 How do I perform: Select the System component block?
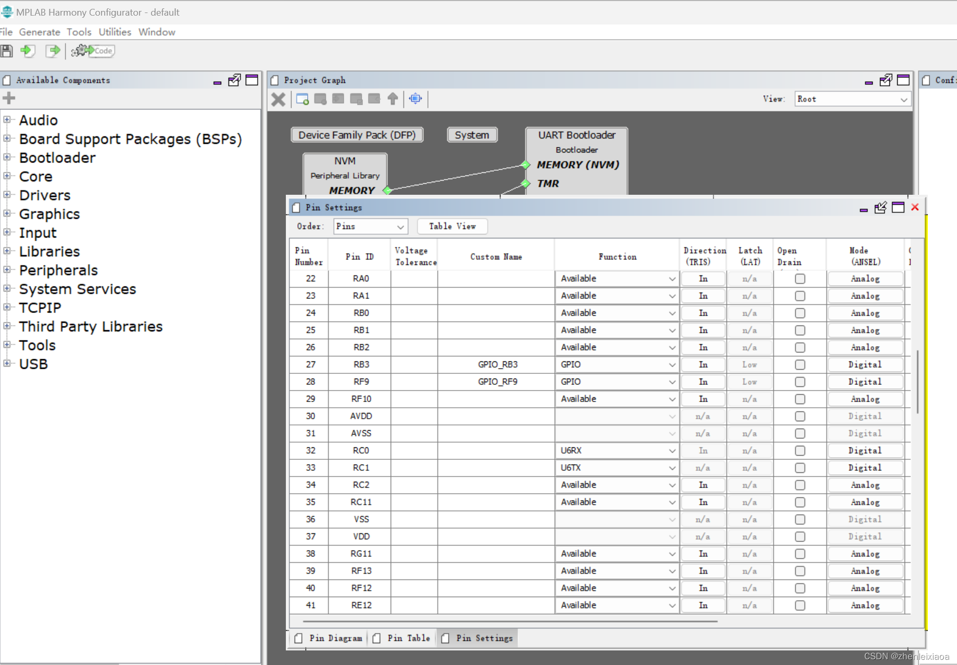click(472, 135)
